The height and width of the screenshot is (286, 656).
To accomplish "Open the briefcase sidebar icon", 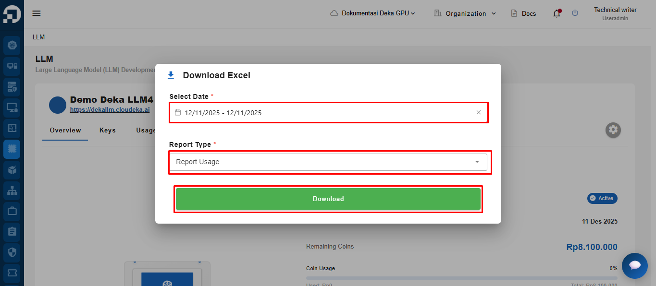I will [12, 211].
